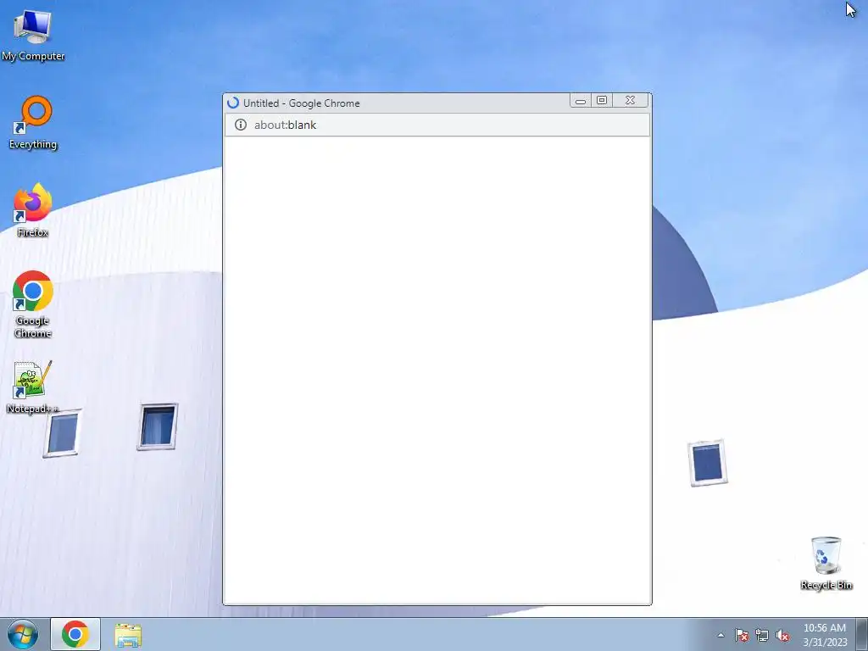Open Notepad++ desktop shortcut

[33, 387]
